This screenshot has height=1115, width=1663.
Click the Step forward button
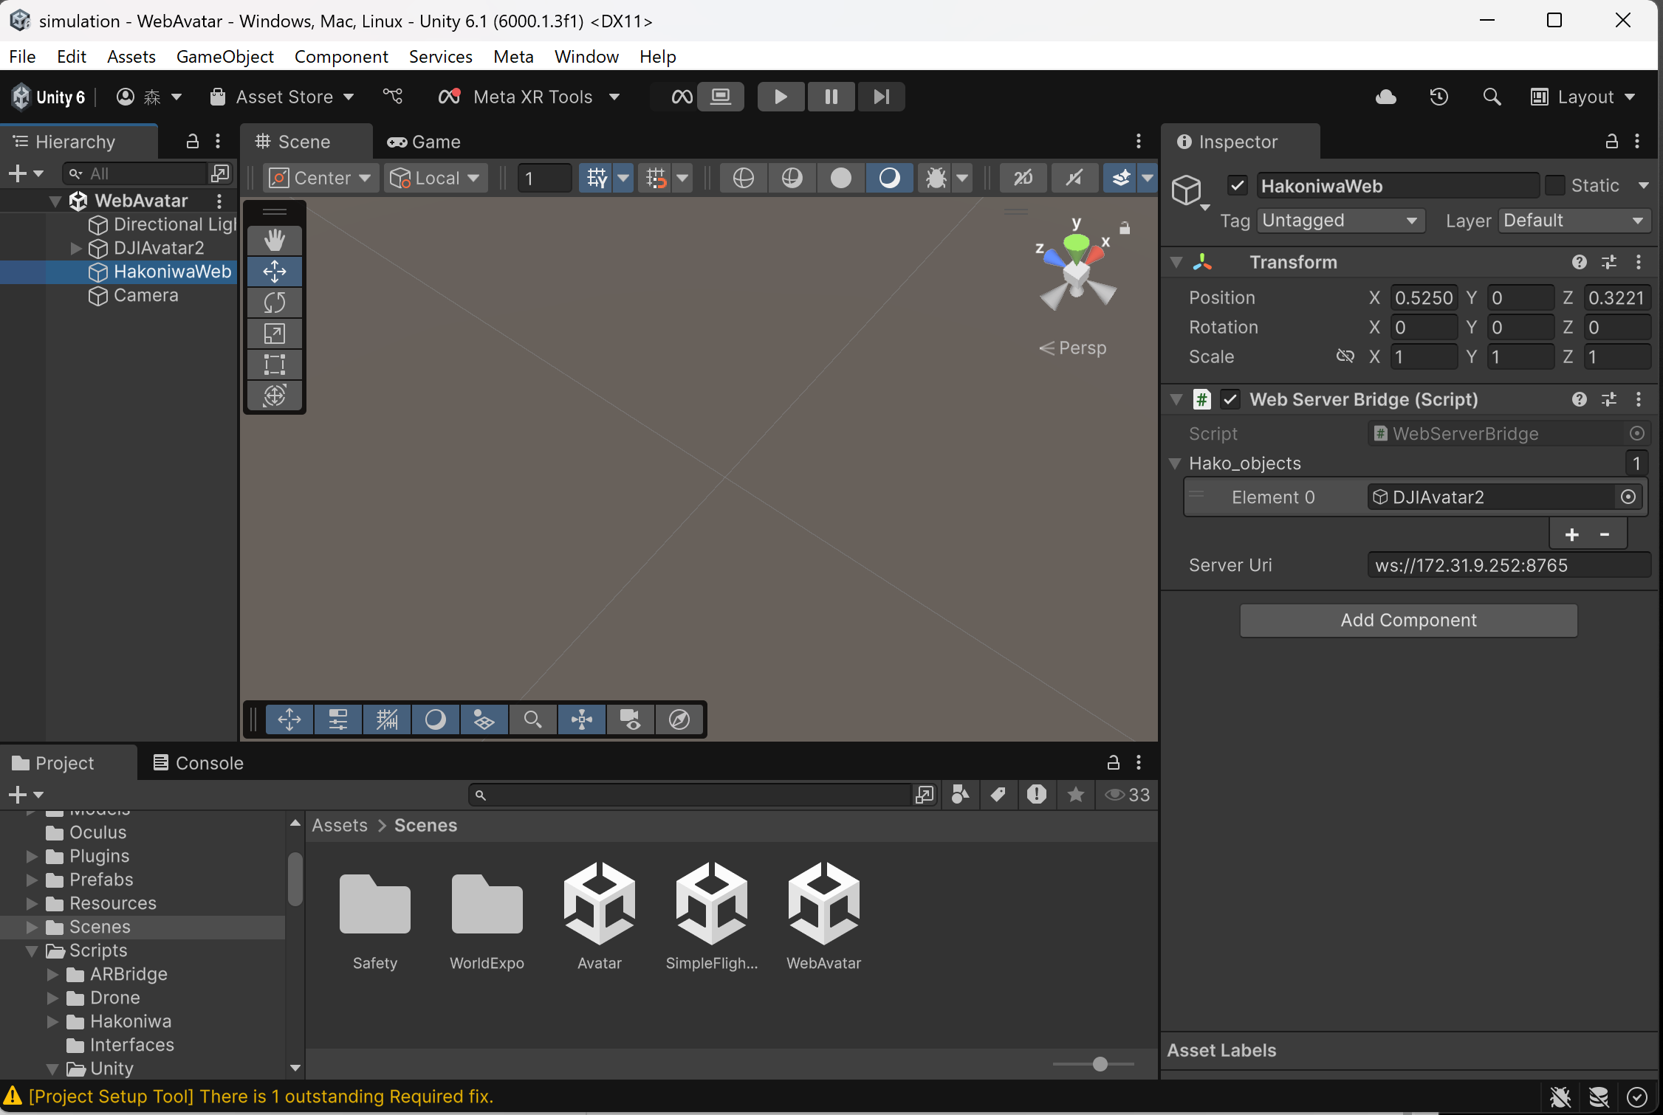(881, 97)
